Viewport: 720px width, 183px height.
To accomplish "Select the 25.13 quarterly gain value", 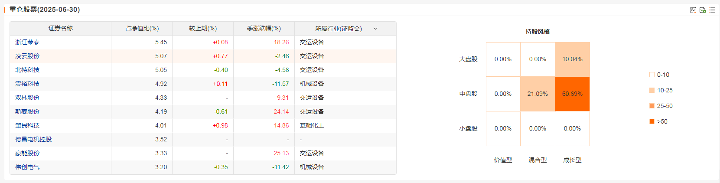I will pyautogui.click(x=281, y=153).
